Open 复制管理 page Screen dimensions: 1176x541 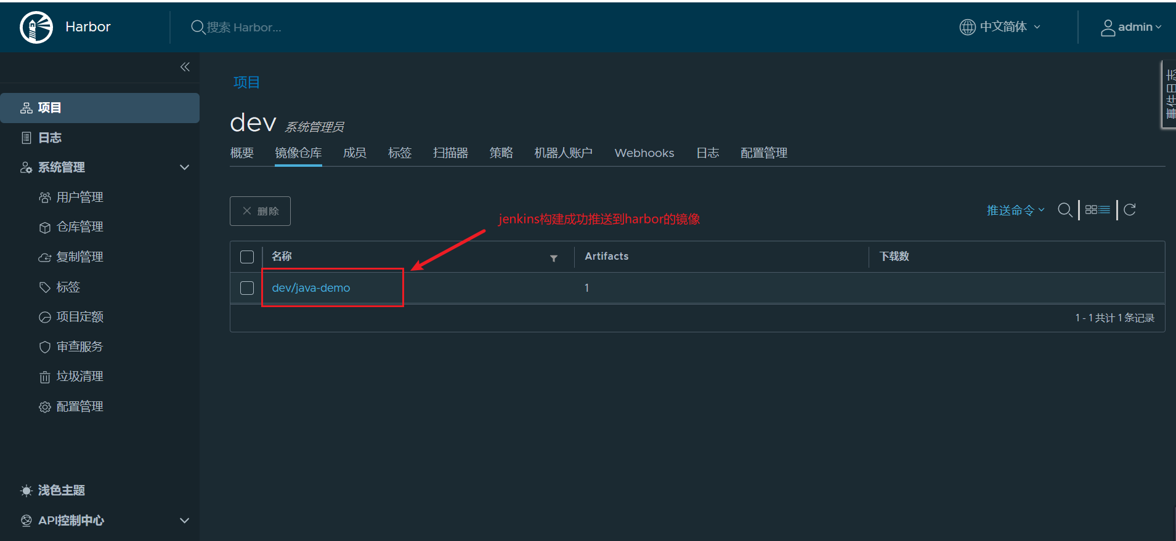click(79, 257)
